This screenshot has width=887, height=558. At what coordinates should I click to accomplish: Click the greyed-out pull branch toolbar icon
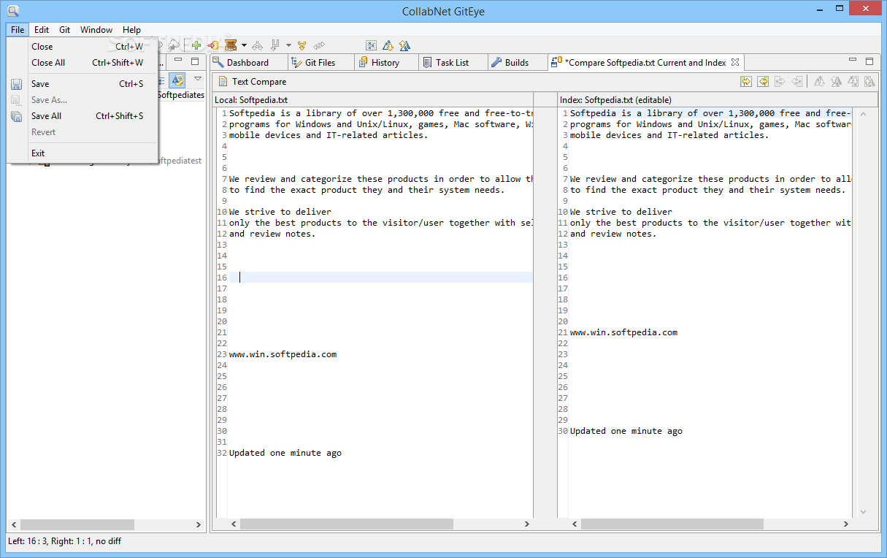click(275, 45)
